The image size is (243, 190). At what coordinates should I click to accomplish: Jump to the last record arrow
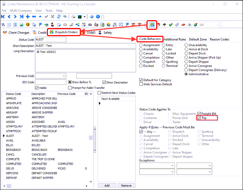point(21,17)
